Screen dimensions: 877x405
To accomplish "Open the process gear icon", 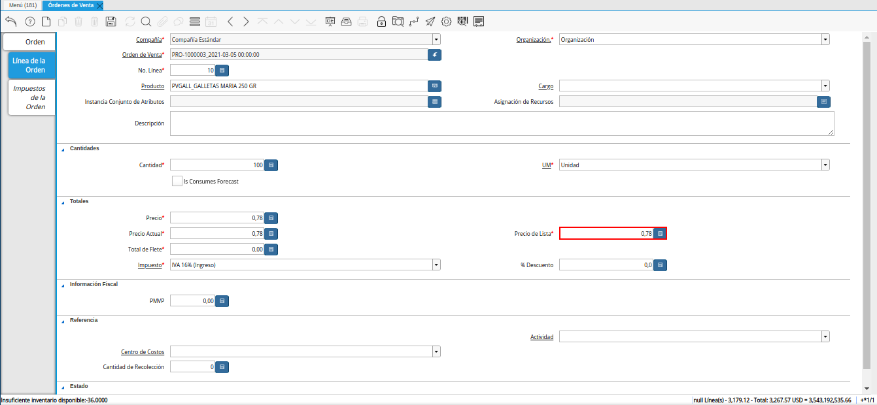I will (x=447, y=22).
